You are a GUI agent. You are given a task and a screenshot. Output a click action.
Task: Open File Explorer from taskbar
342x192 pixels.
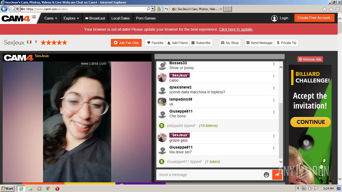[x=30, y=189]
